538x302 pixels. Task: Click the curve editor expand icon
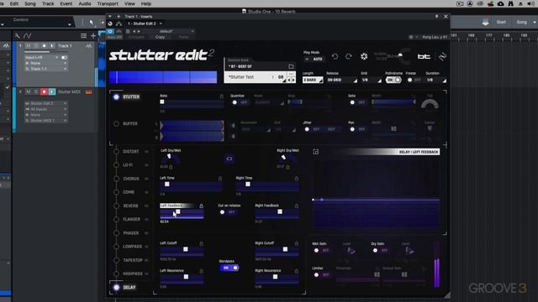coord(316,152)
